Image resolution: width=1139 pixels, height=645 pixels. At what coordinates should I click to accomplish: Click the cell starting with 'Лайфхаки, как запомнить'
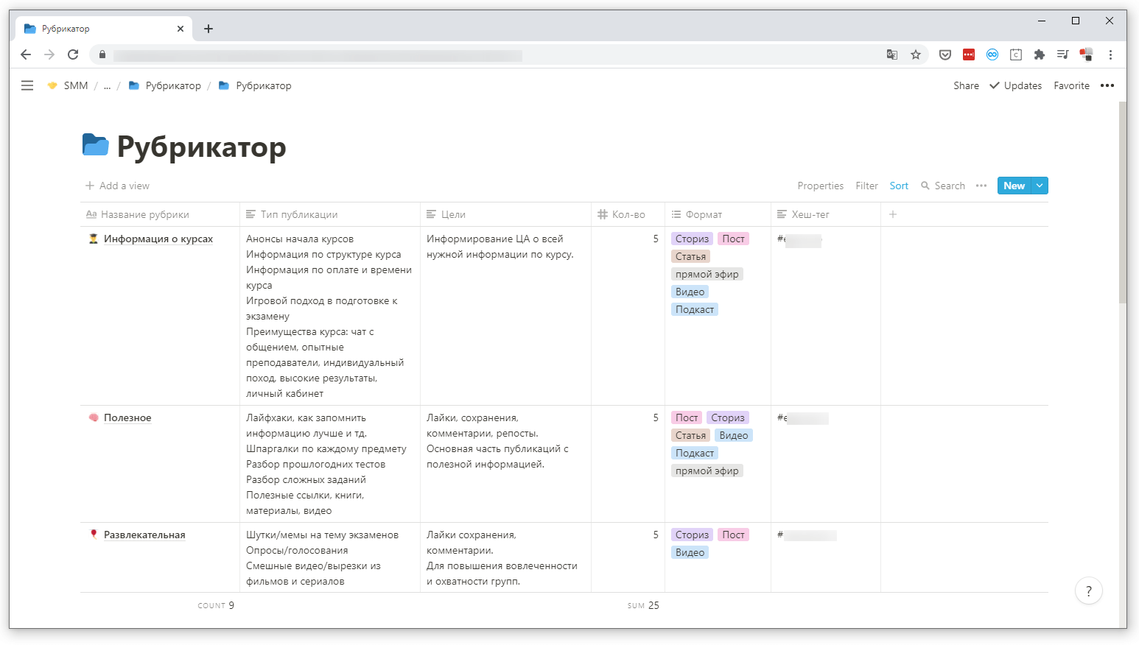tap(330, 464)
